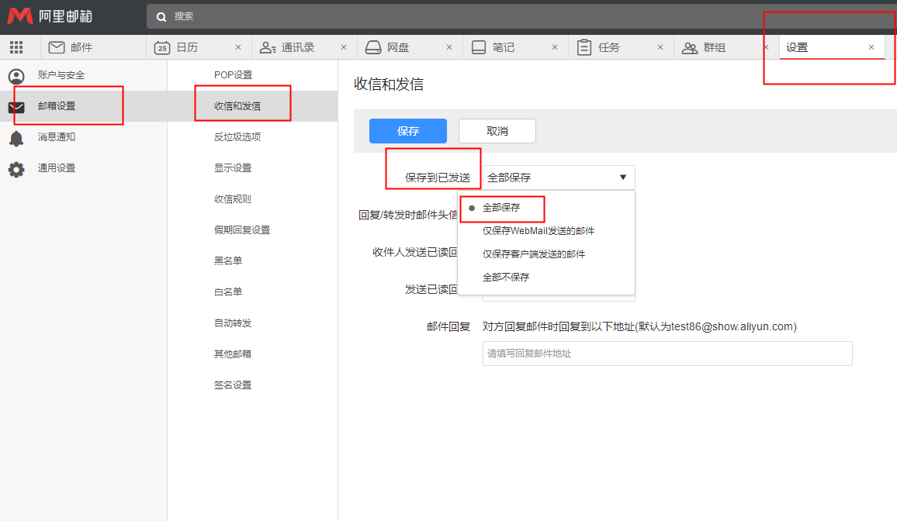Close the 设置 tab
This screenshot has height=521, width=897.
click(871, 47)
